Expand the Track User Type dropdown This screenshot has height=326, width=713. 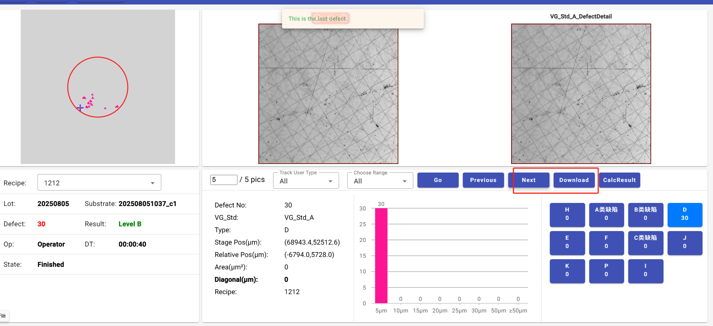pos(306,181)
